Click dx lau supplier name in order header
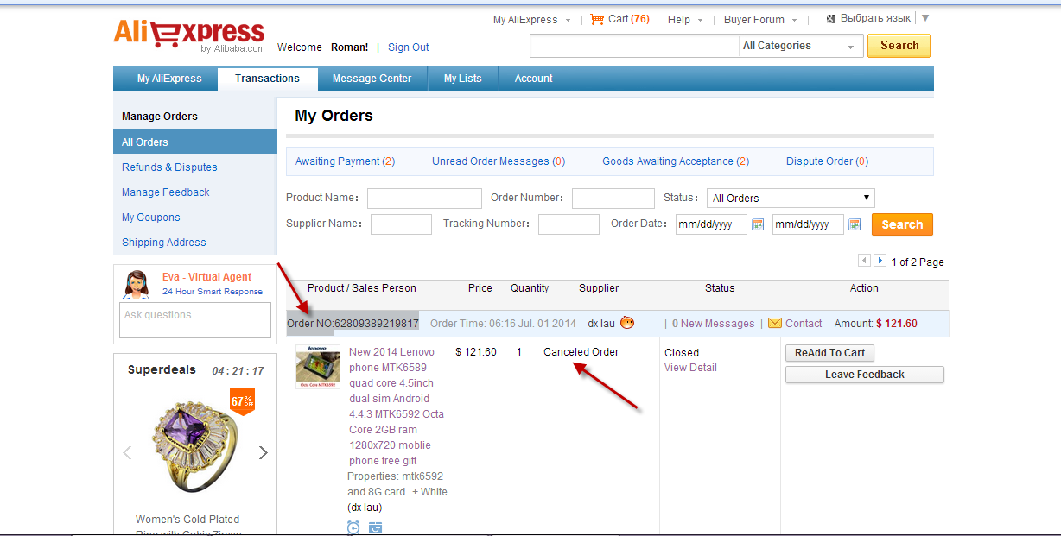Screen dimensions: 1061x536 click(601, 324)
